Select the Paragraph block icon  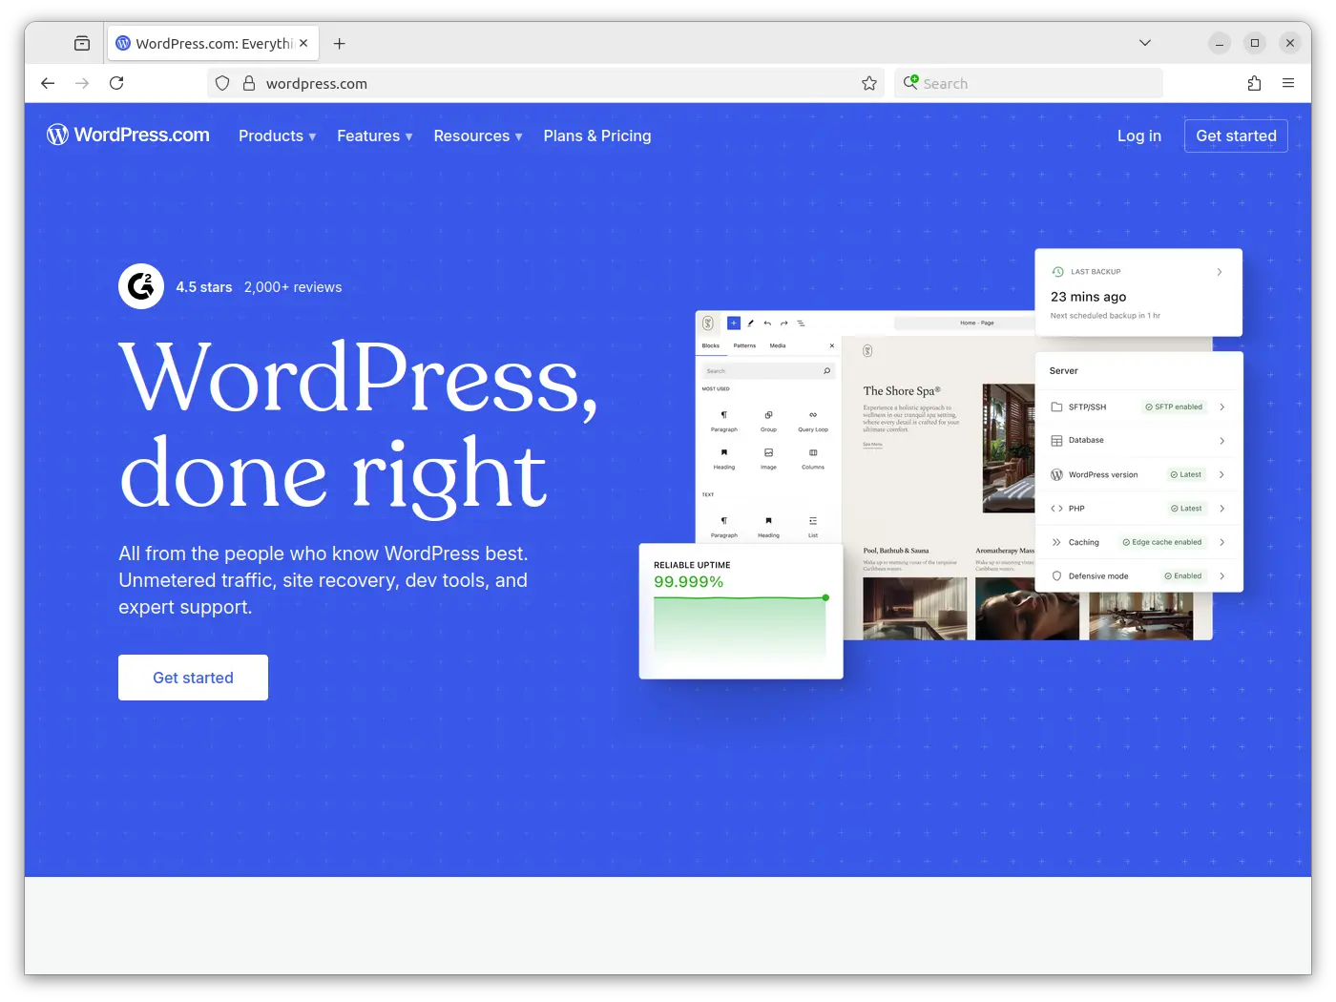point(724,414)
